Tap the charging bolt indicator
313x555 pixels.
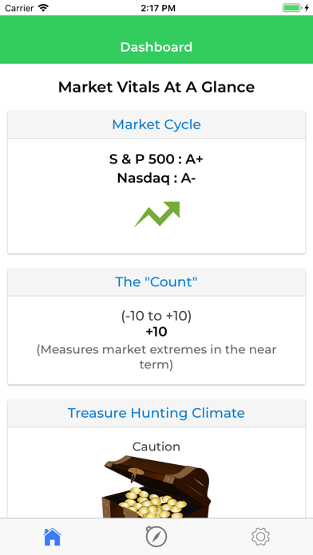307,8
